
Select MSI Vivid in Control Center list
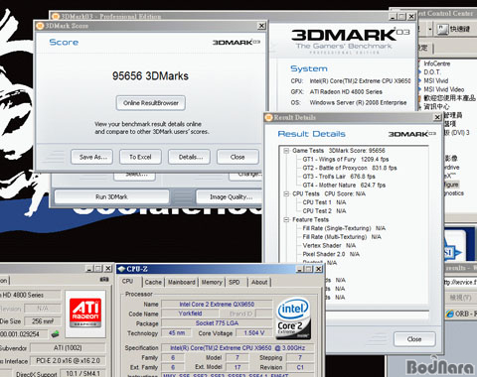tap(435, 80)
